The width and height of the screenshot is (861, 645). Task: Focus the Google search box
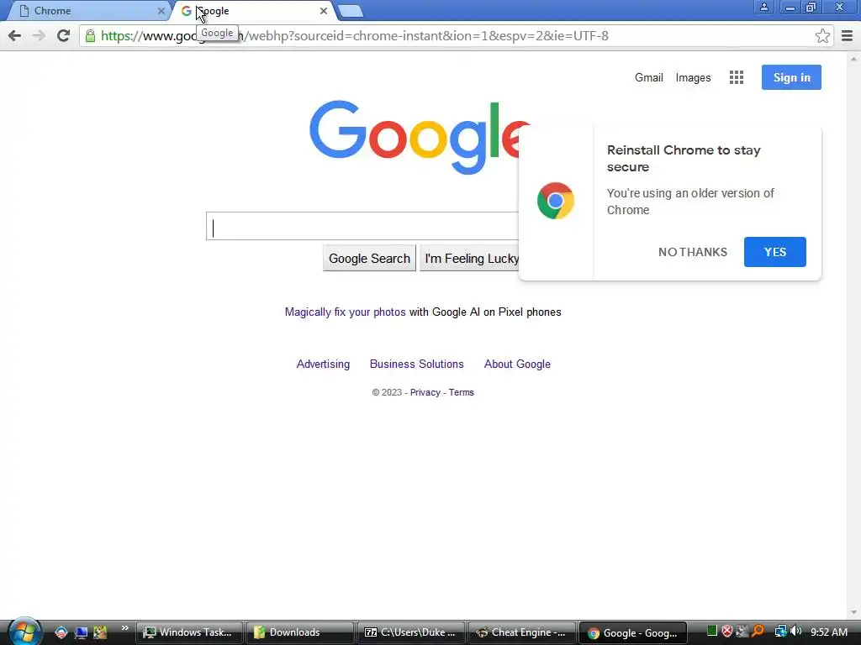[x=362, y=226]
